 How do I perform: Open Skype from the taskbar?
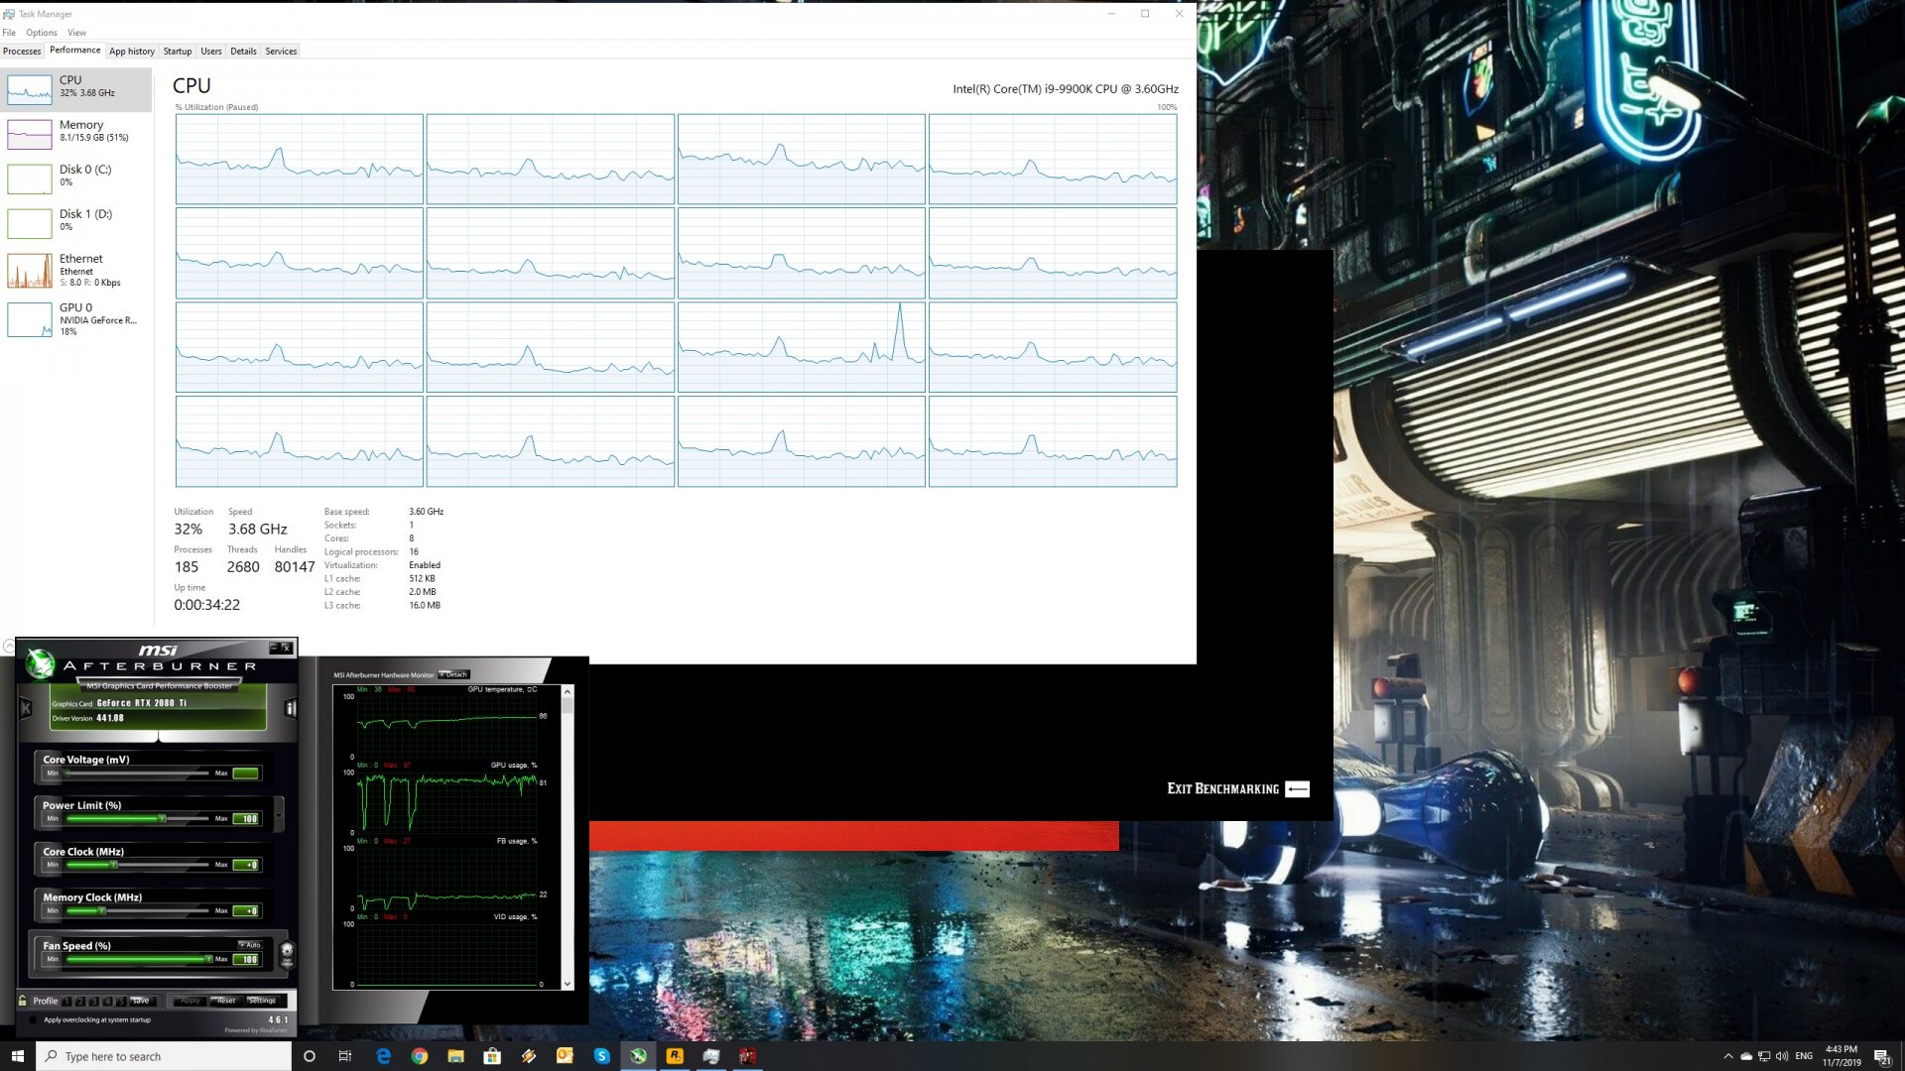click(601, 1056)
